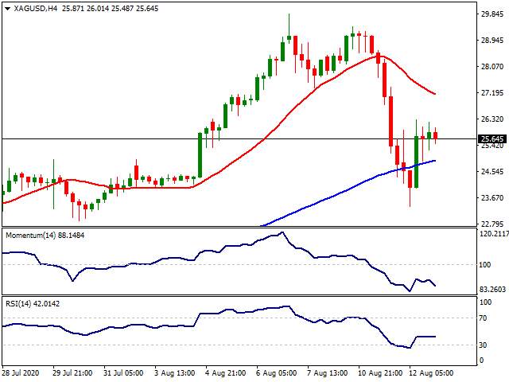
Task: Select the 4 Aug 21:00 time label
Action: pyautogui.click(x=225, y=373)
